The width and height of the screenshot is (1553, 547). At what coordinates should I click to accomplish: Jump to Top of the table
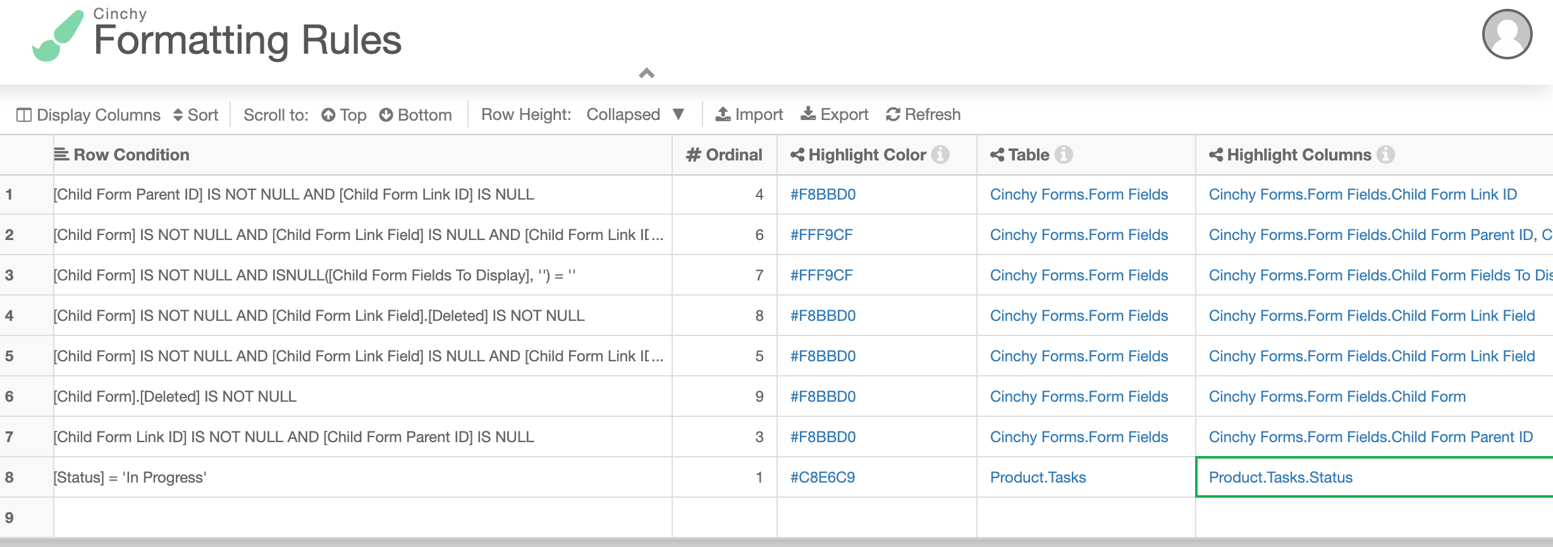pyautogui.click(x=344, y=115)
